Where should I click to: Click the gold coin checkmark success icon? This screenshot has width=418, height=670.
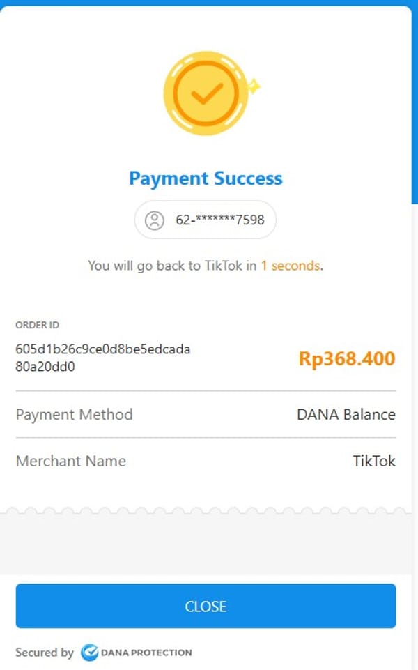tap(206, 93)
